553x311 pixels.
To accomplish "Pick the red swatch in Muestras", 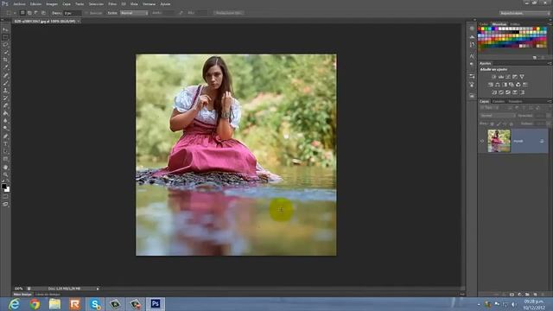I will (480, 29).
